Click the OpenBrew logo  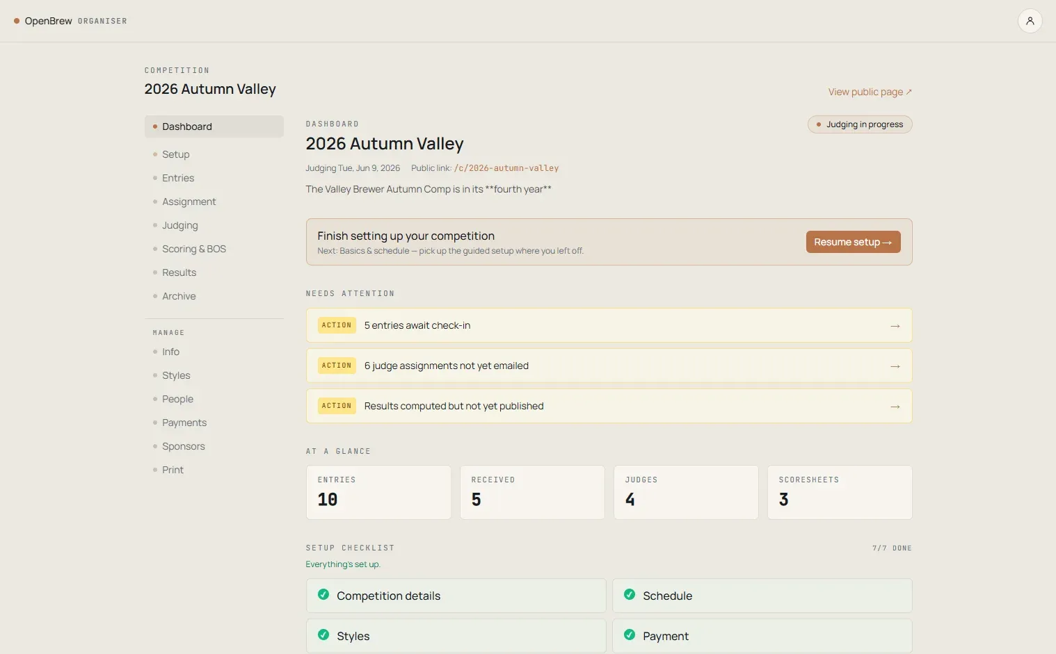43,21
